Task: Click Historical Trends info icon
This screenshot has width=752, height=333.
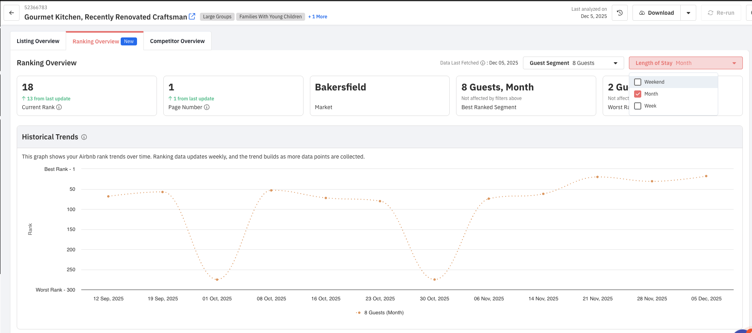Action: tap(84, 137)
